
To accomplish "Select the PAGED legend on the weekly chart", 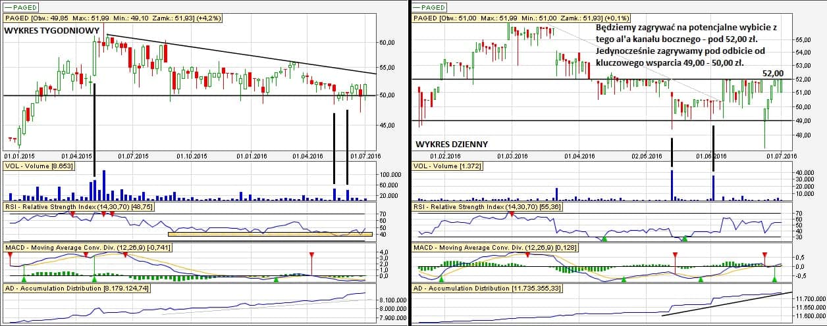I will click(x=21, y=6).
